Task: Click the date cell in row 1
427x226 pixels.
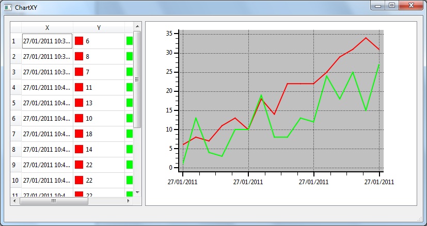Action: pos(47,41)
